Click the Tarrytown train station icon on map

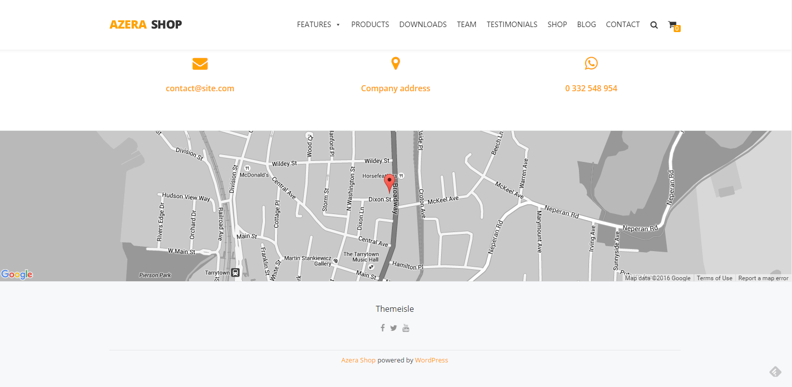[235, 273]
